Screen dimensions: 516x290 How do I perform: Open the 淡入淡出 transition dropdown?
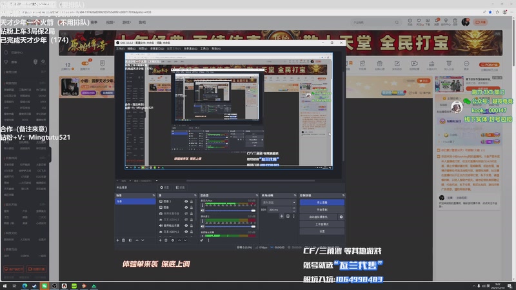(279, 202)
